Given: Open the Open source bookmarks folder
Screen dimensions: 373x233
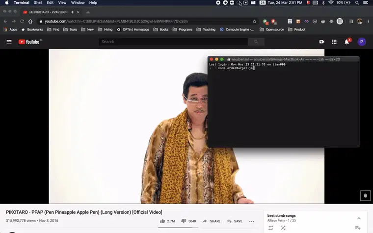Looking at the screenshot, I should 272,29.
